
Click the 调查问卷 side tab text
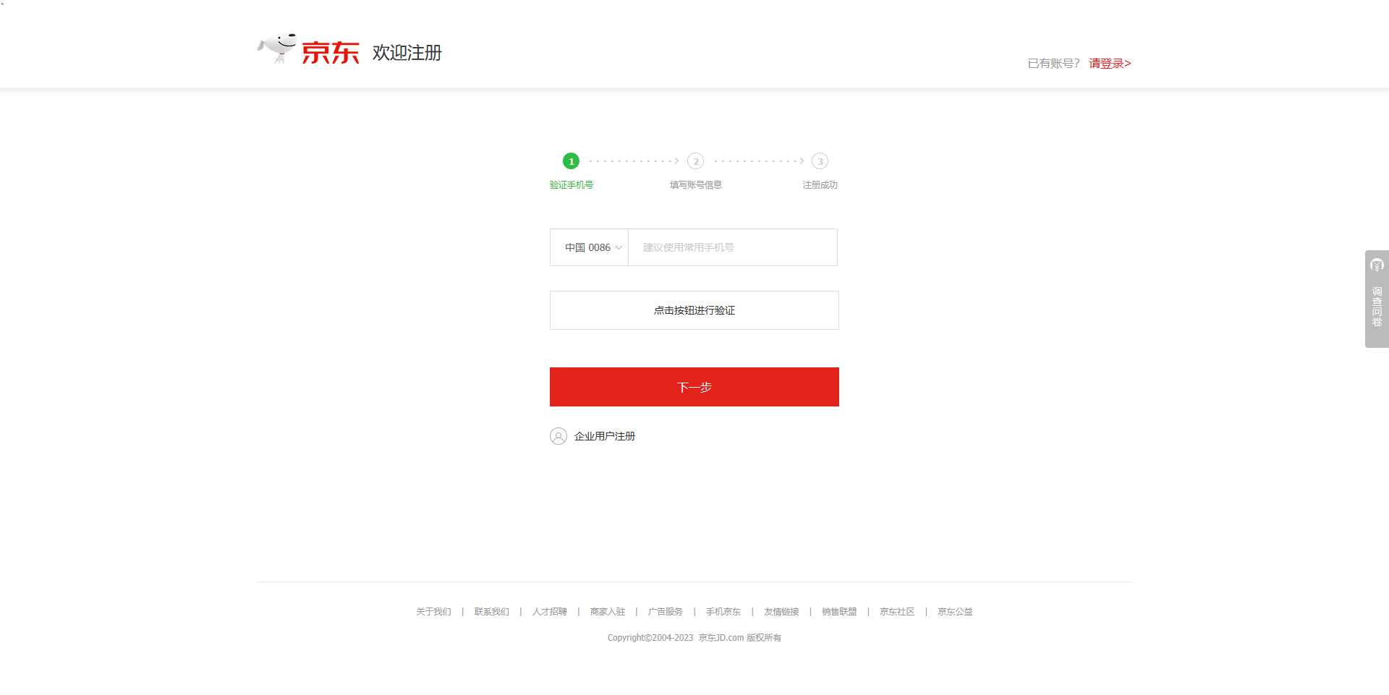[1377, 307]
